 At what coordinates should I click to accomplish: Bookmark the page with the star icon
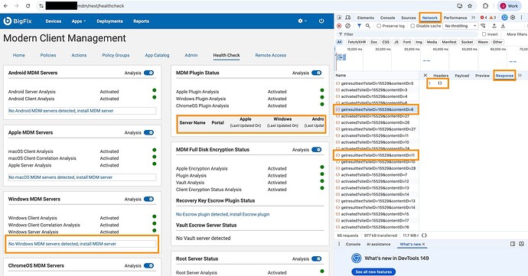click(470, 5)
